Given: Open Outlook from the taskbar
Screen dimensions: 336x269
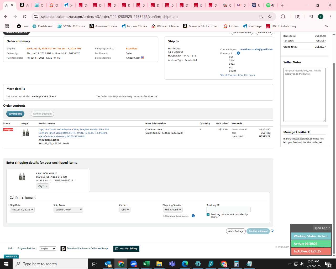Looking at the screenshot, I should [108, 264].
